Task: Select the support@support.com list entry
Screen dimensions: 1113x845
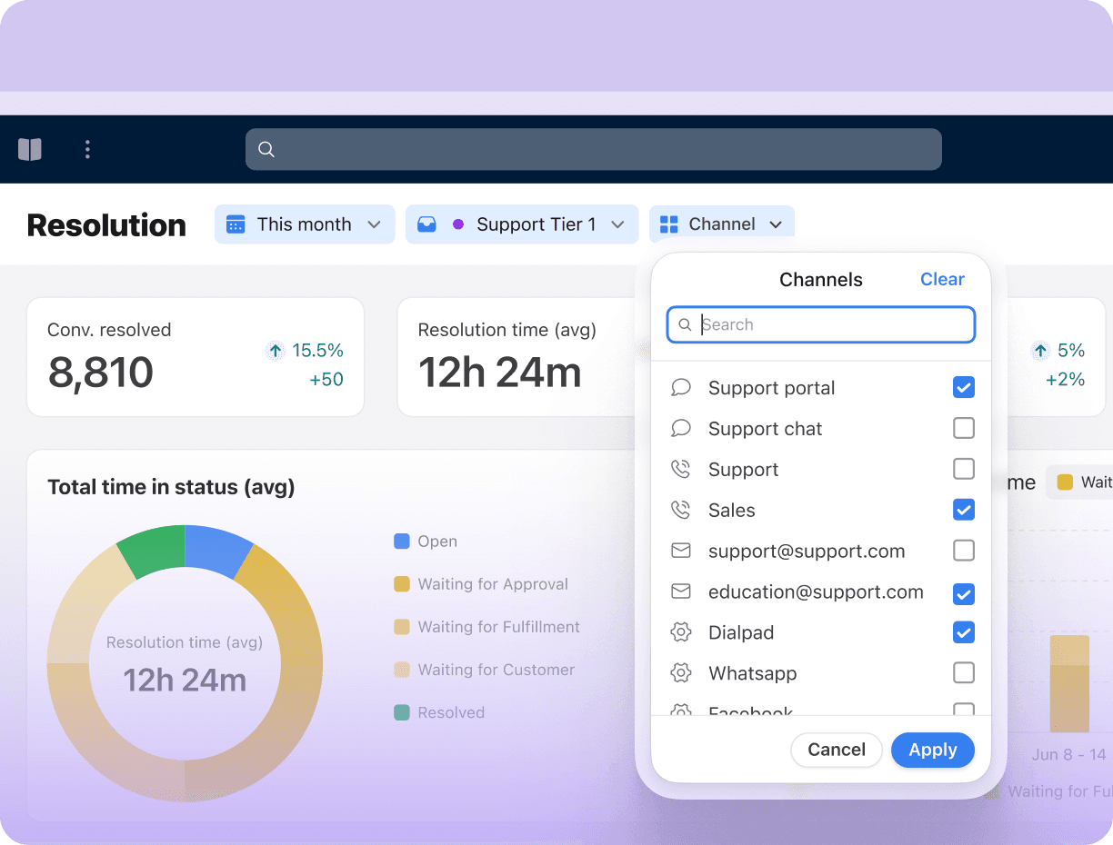Action: [806, 551]
